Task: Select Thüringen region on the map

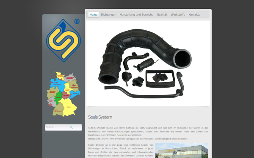Action: (x=66, y=95)
